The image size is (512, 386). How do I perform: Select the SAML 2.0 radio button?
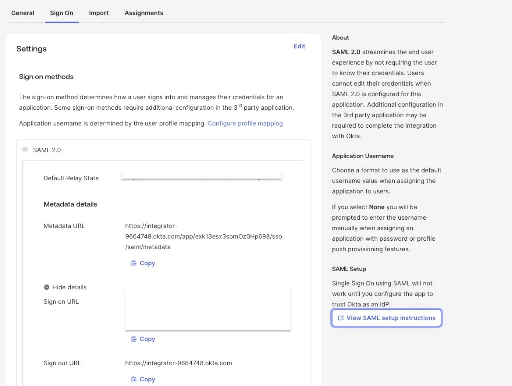click(25, 150)
